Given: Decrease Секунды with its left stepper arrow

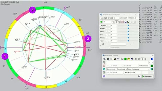Looking at the screenshot, I should (x=107, y=26).
